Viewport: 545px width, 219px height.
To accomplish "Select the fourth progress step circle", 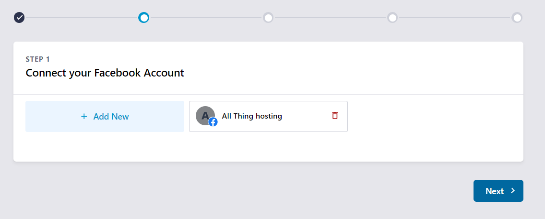I will click(392, 18).
